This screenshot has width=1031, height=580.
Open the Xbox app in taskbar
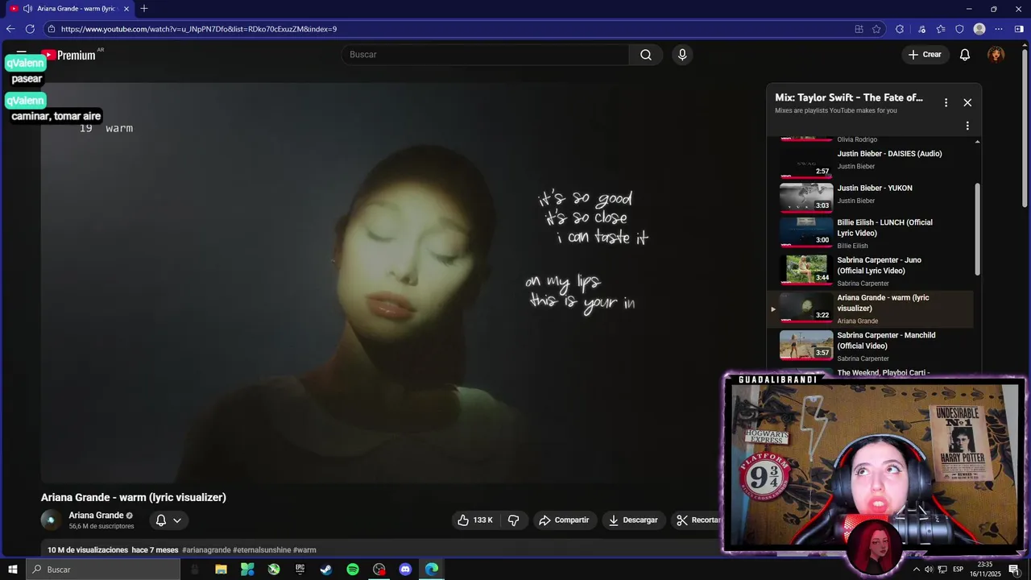point(274,570)
